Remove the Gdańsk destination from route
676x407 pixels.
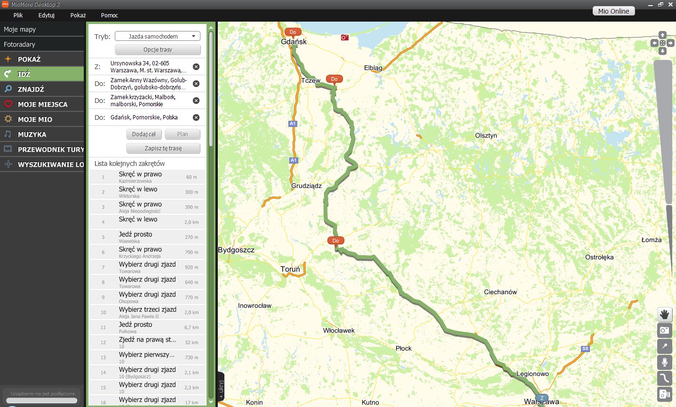[196, 117]
